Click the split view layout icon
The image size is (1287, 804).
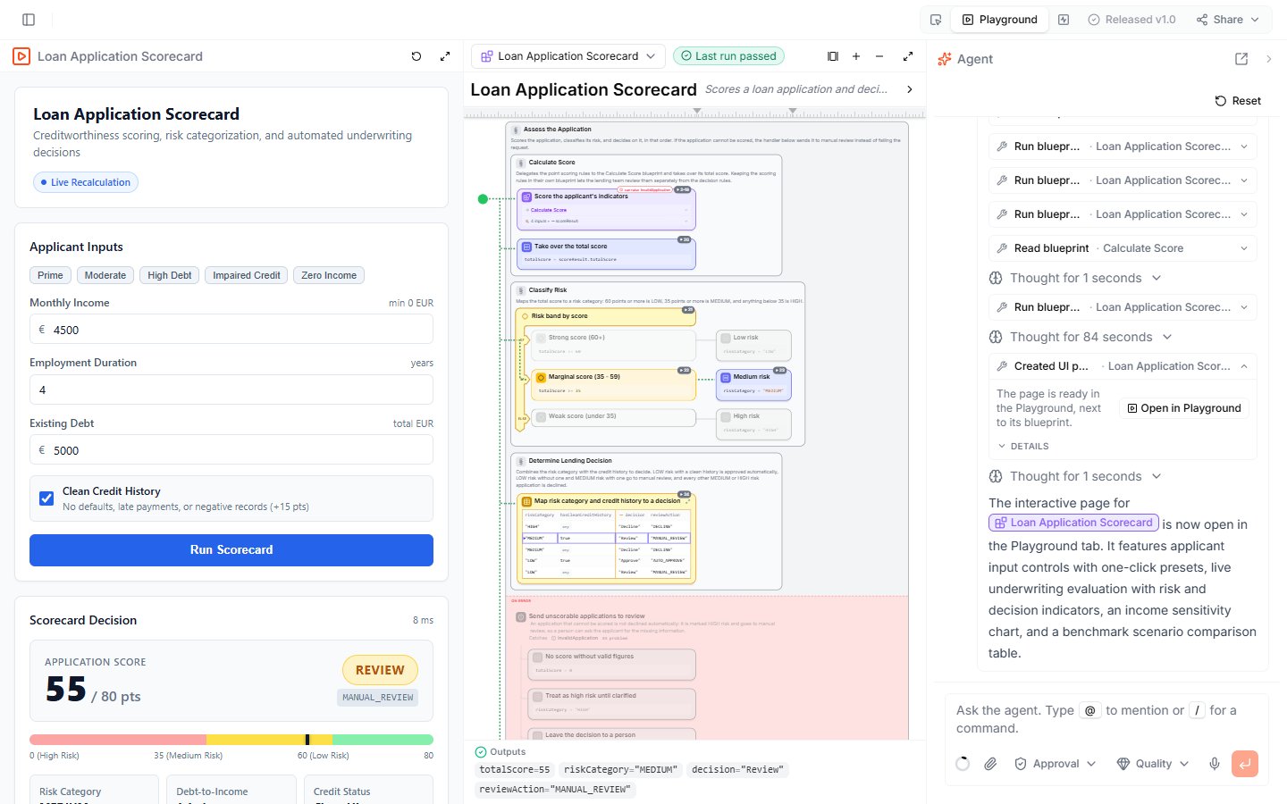click(833, 56)
